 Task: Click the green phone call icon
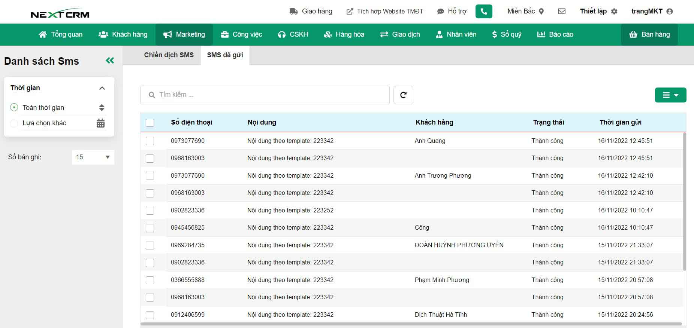pos(483,12)
